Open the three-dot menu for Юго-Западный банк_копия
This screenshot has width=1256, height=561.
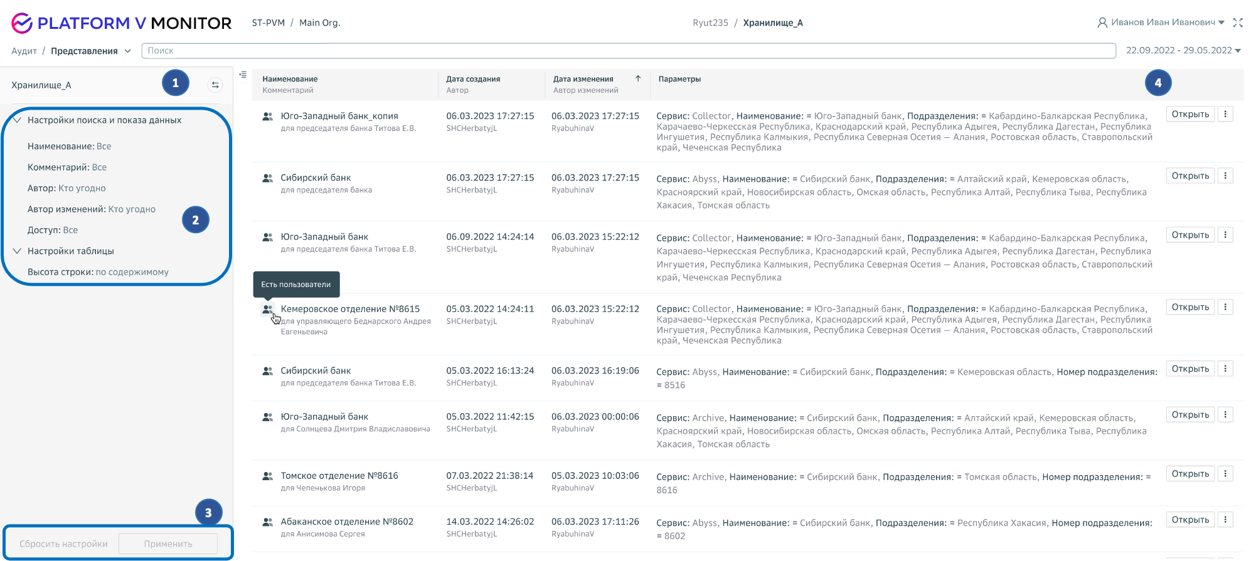pos(1225,114)
